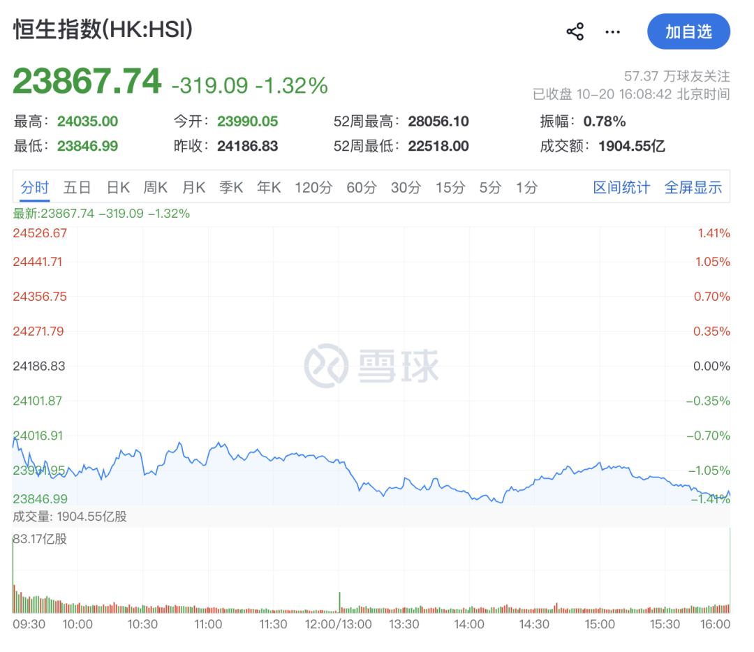Click the 16:00 time axis marker
This screenshot has height=652, width=754.
(715, 624)
